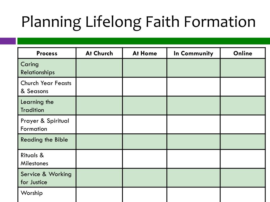Click the green horizontal bar
270x202 pixels.
click(144, 41)
